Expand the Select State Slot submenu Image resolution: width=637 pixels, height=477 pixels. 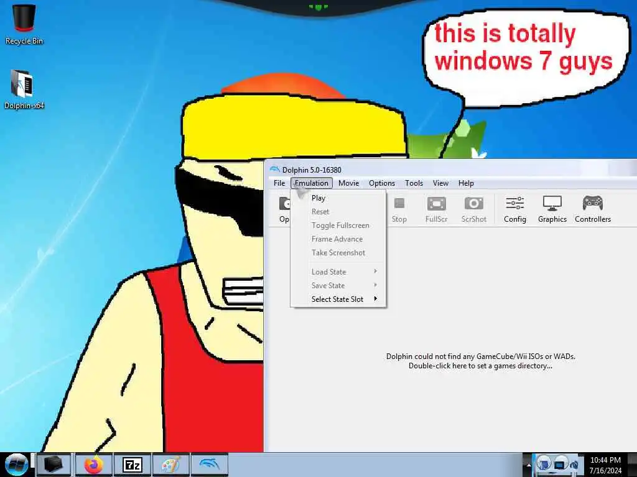click(x=338, y=299)
